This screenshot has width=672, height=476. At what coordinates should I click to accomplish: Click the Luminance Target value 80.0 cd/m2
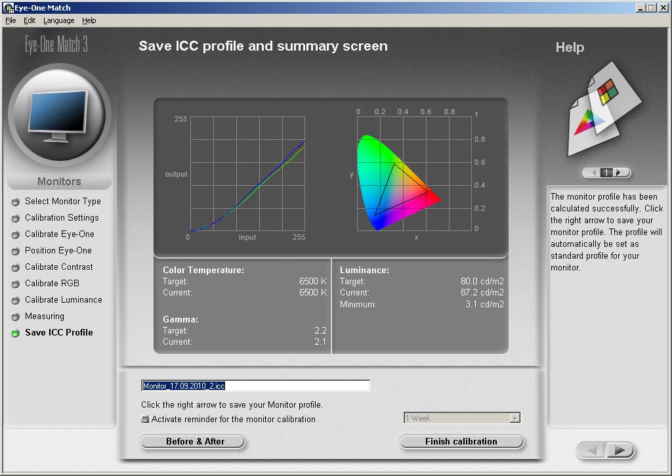pos(482,281)
